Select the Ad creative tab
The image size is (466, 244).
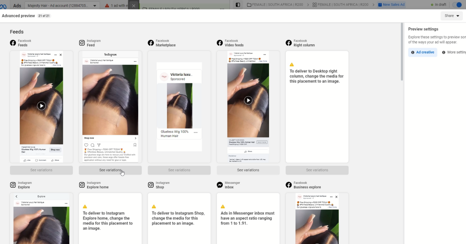423,52
